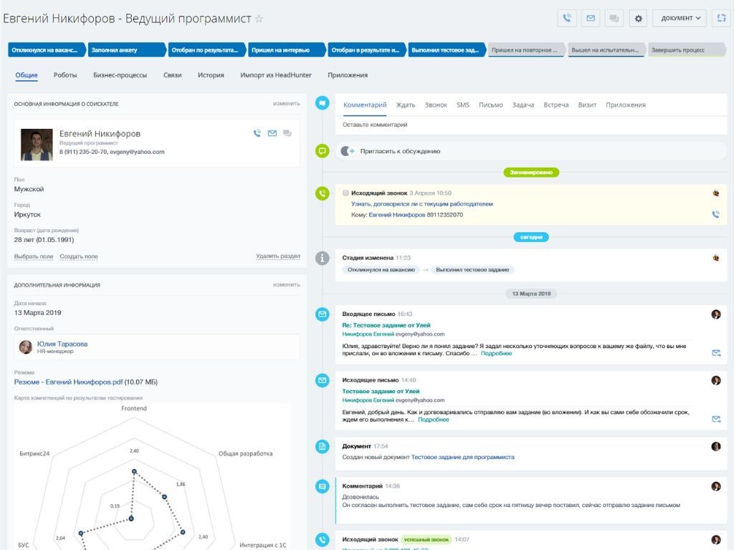Click the Оставьте комментарий input field
Viewport: 734px width, 550px height.
531,125
